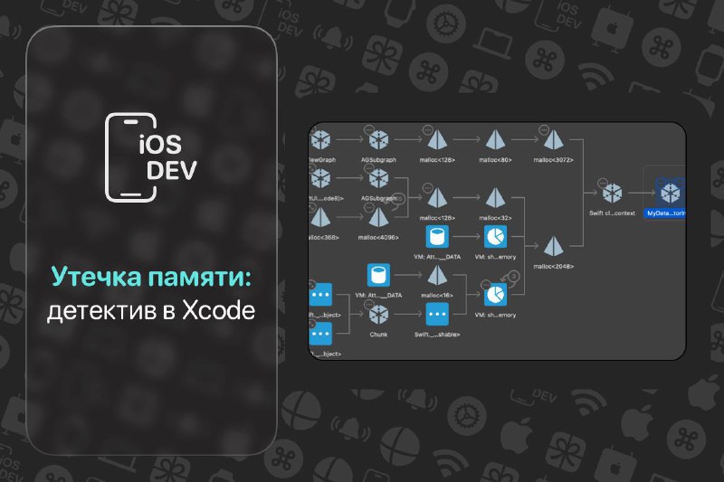This screenshot has height=482, width=724.
Task: Click the iOS DEV phone logo
Action: (151, 157)
